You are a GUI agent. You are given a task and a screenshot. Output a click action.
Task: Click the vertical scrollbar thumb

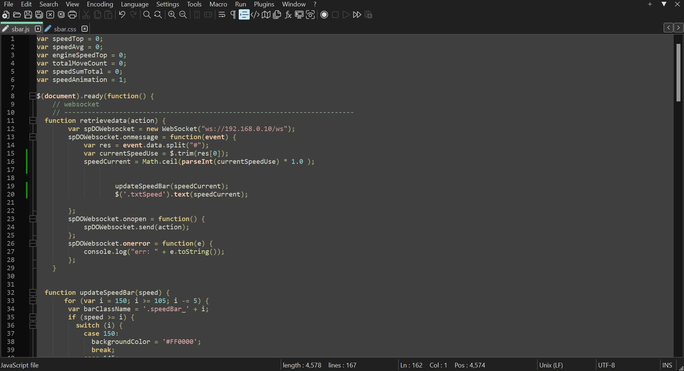tap(678, 72)
